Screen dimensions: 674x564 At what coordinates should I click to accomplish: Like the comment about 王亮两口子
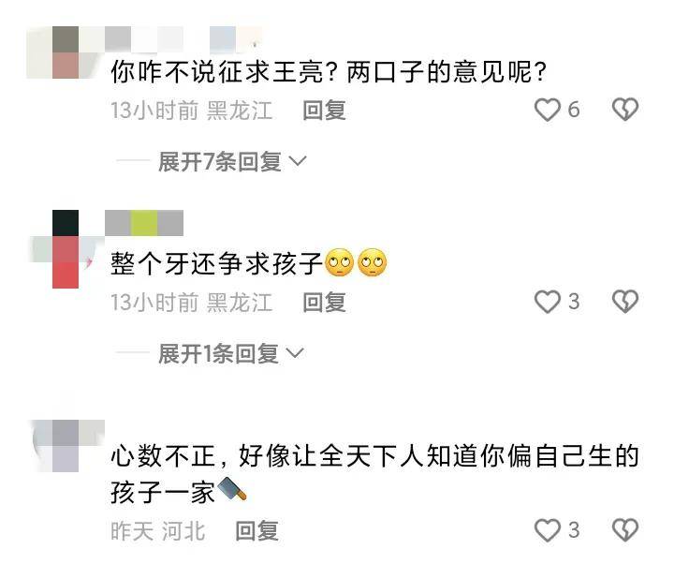[x=548, y=110]
